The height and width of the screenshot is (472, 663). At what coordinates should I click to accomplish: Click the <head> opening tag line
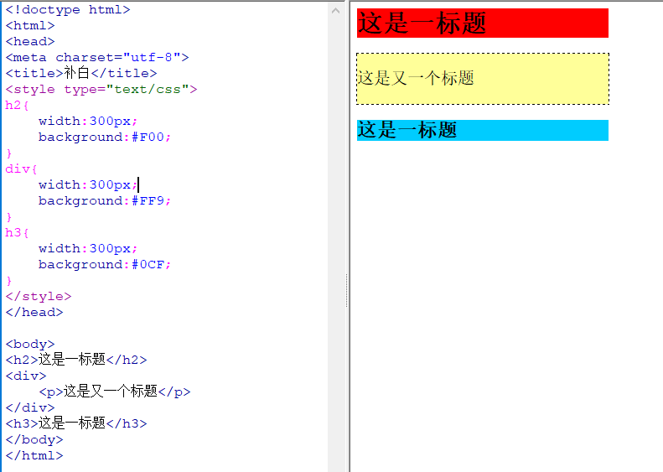[x=30, y=41]
